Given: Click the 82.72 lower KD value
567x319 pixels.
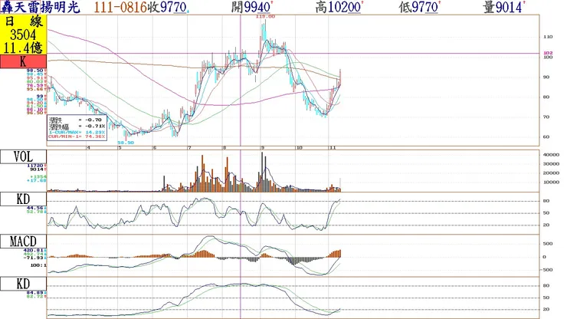Looking at the screenshot, I should [36, 296].
